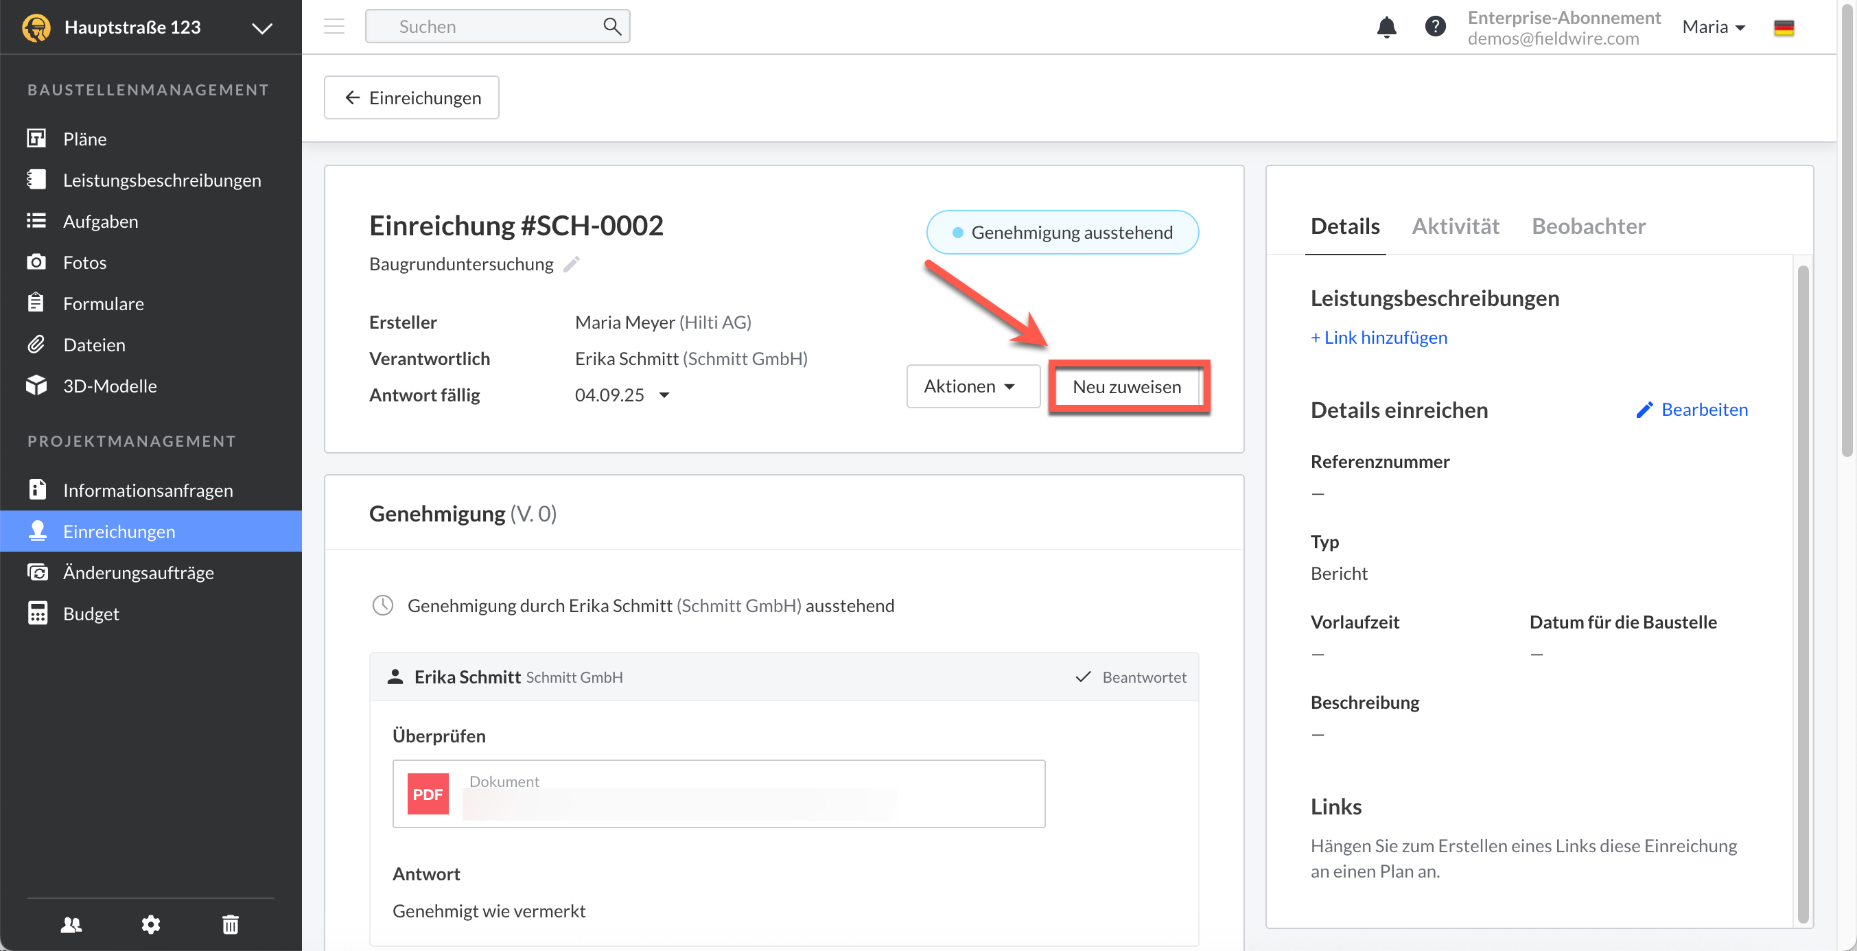The height and width of the screenshot is (951, 1857).
Task: Expand the Hauptstraße 123 project dropdown
Action: point(261,28)
